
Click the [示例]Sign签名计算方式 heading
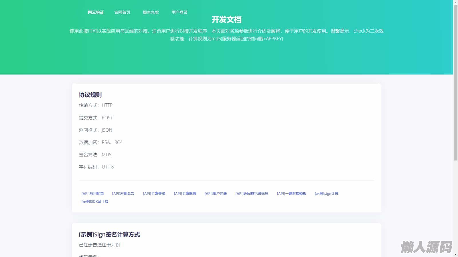(109, 235)
